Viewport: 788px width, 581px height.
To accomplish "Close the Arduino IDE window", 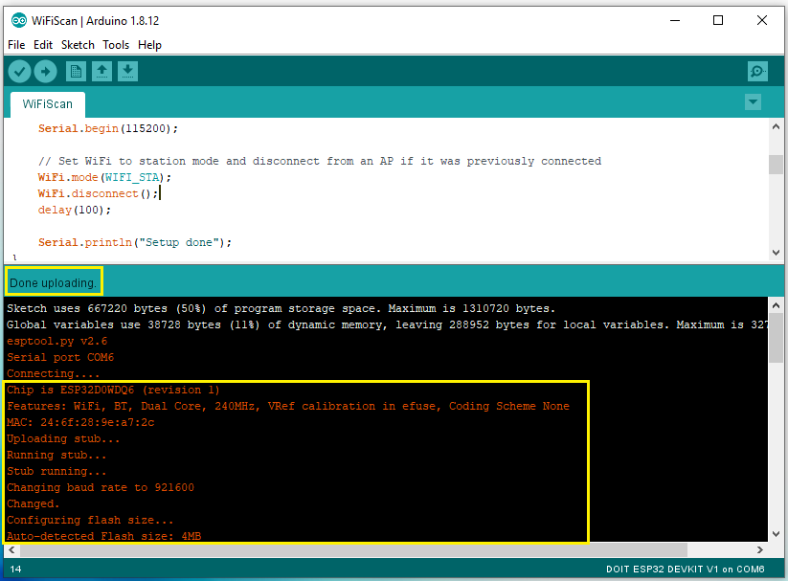I will 762,21.
